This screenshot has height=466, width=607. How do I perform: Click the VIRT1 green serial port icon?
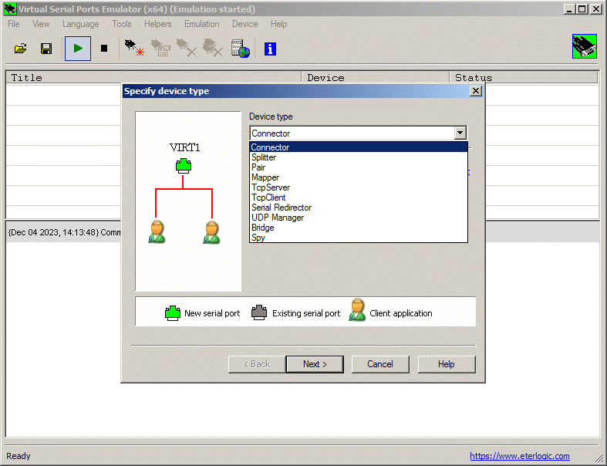(183, 164)
